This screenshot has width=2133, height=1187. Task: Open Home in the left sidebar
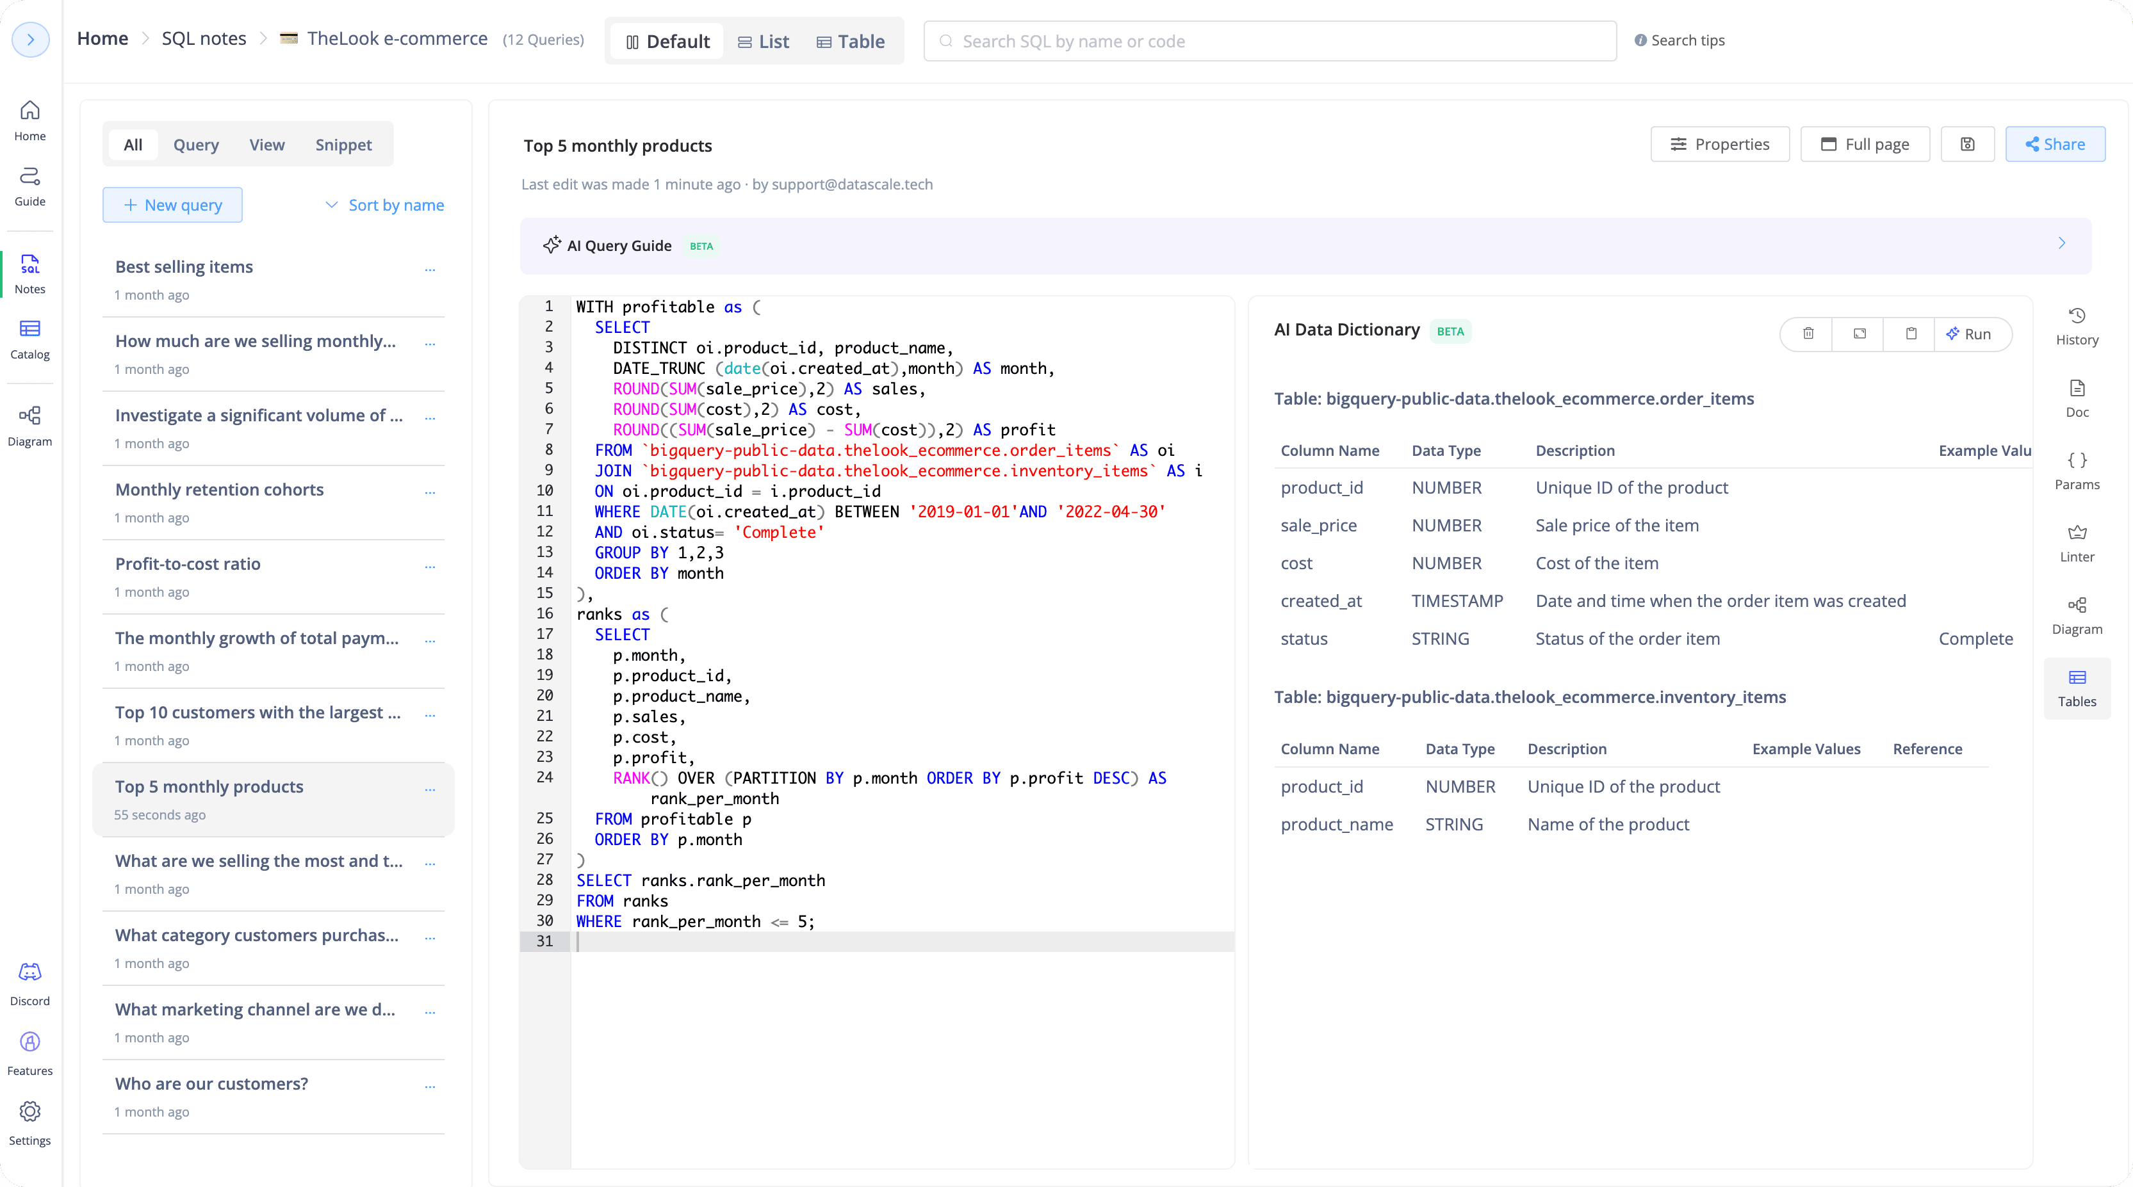(30, 120)
